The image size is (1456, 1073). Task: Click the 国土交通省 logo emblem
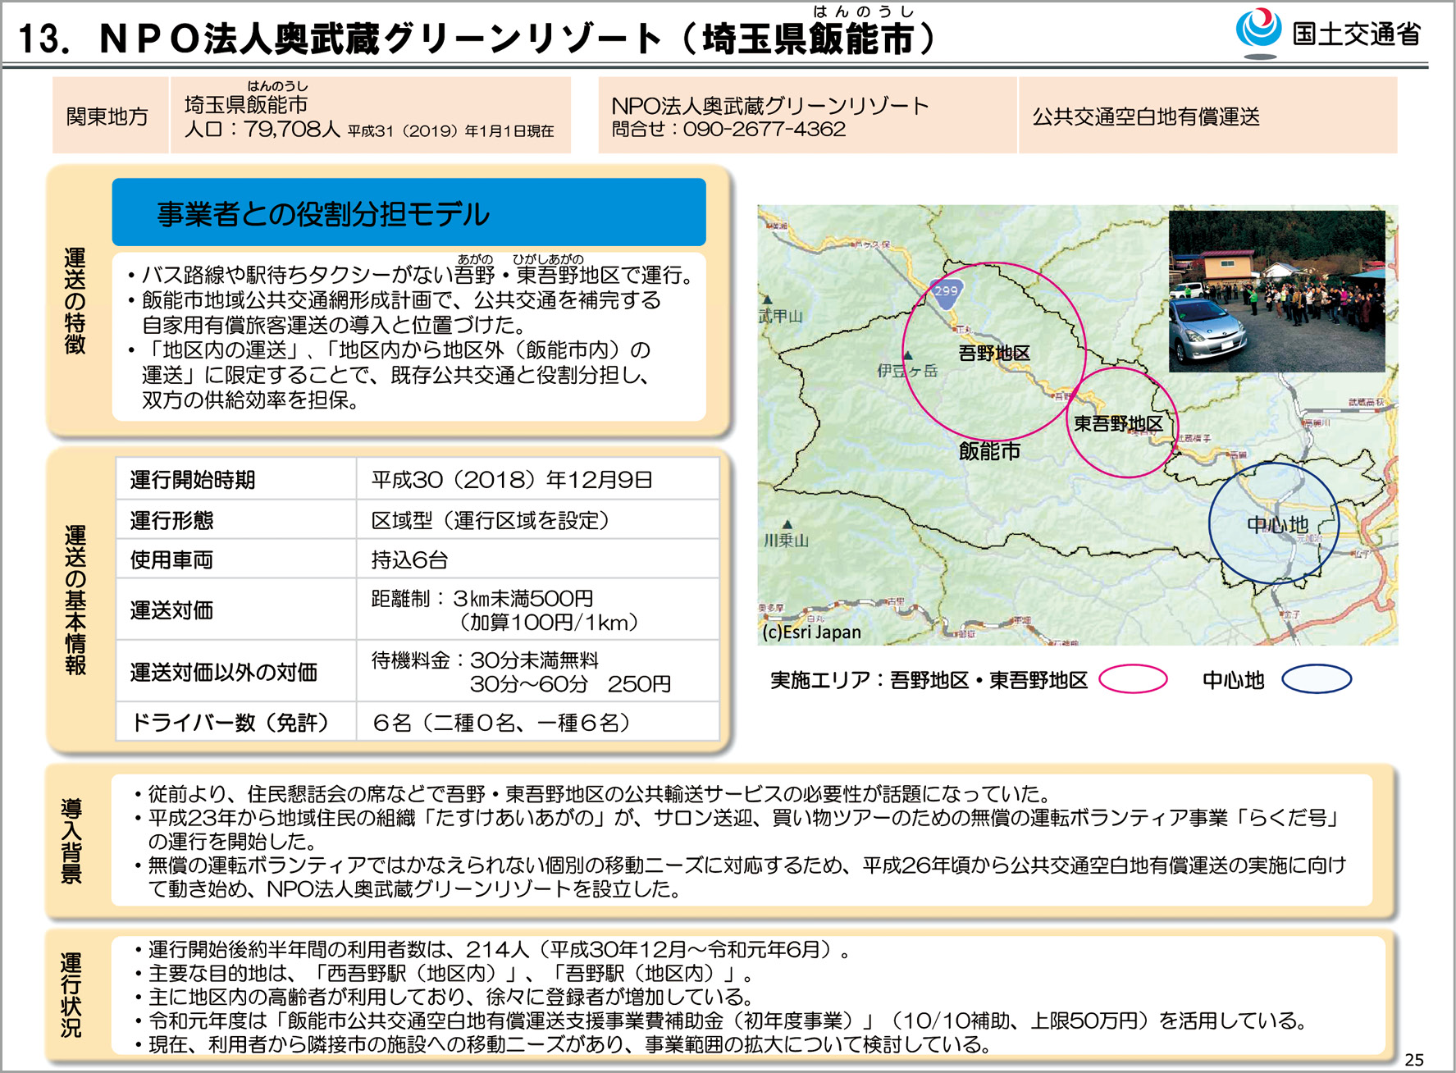pos(1258,34)
